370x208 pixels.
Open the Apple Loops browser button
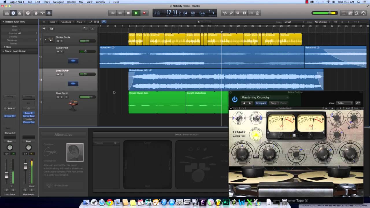(x=357, y=13)
